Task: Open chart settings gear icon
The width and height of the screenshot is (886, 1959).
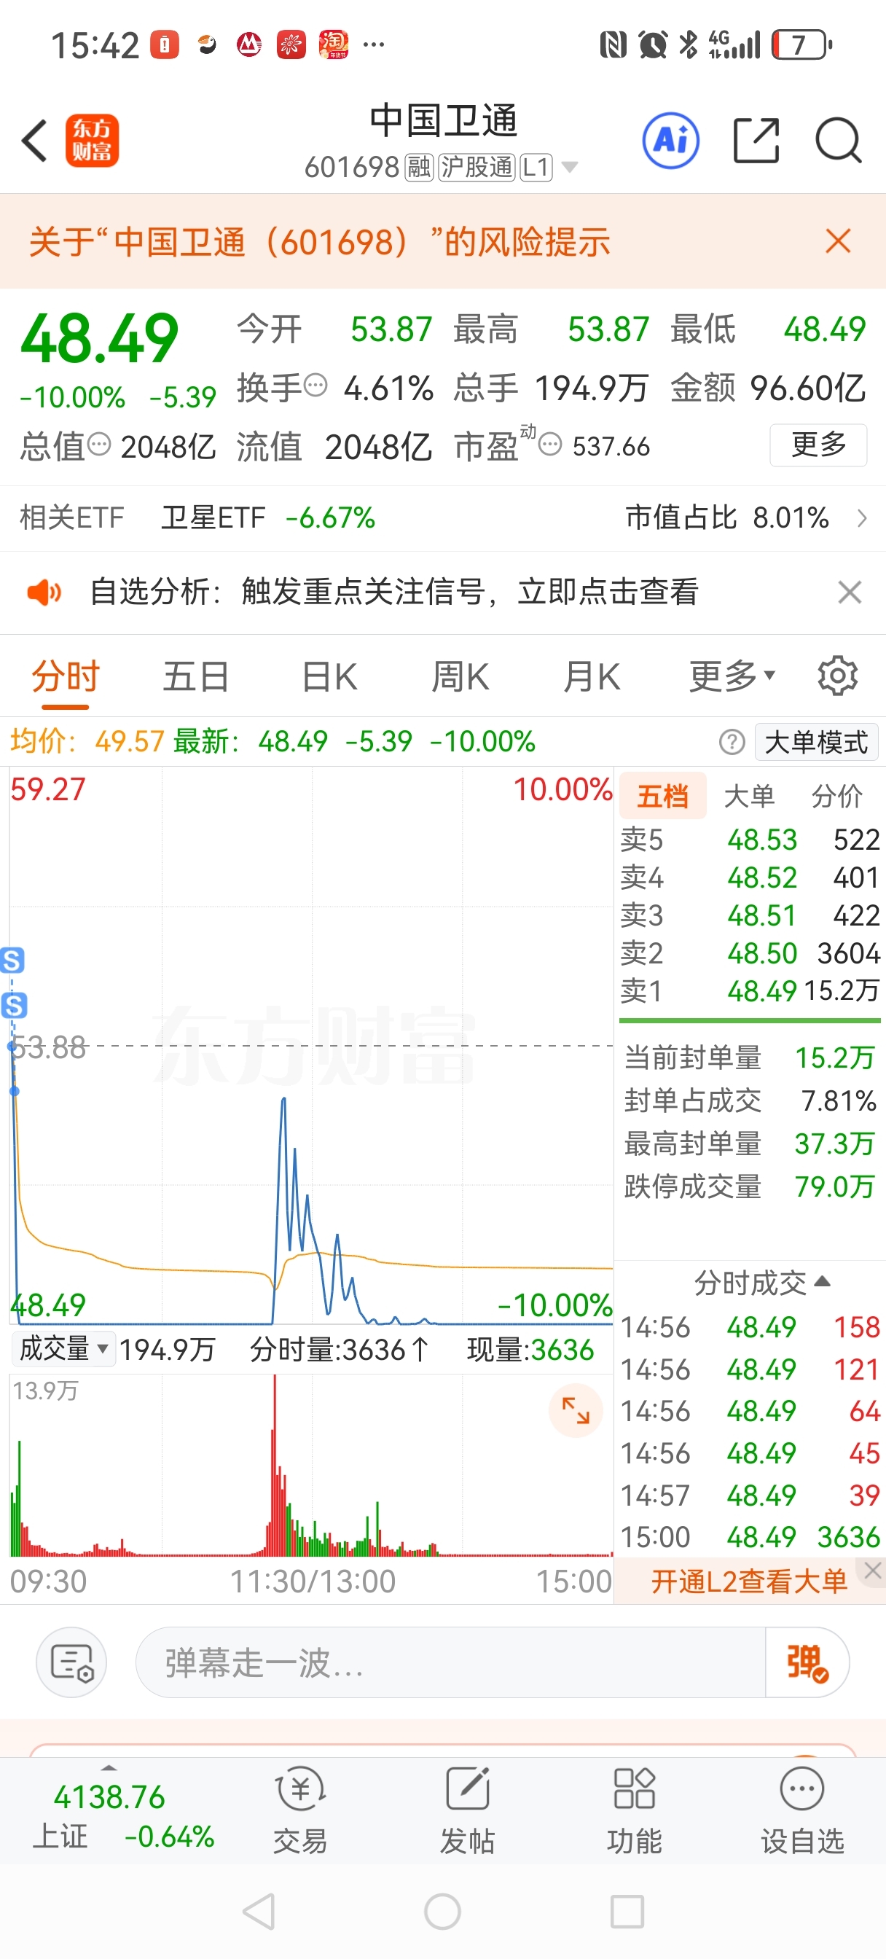Action: pos(838,676)
